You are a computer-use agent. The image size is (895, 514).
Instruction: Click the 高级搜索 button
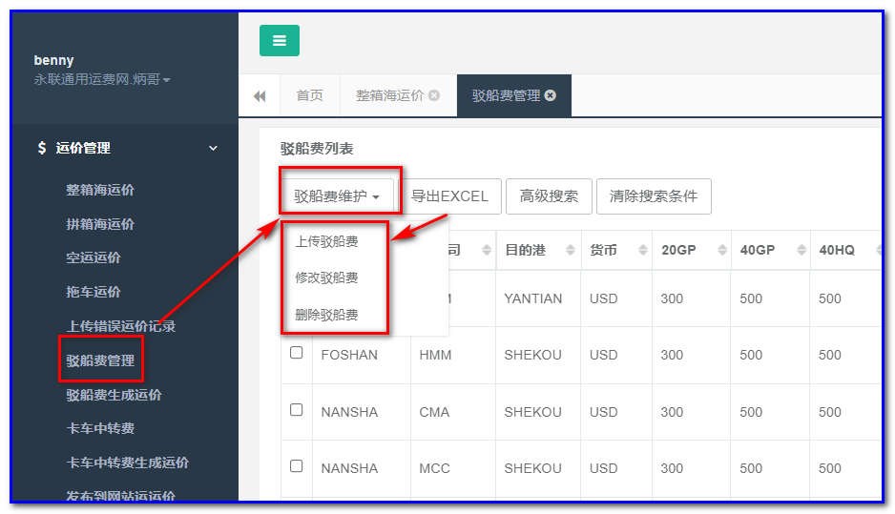(x=549, y=196)
